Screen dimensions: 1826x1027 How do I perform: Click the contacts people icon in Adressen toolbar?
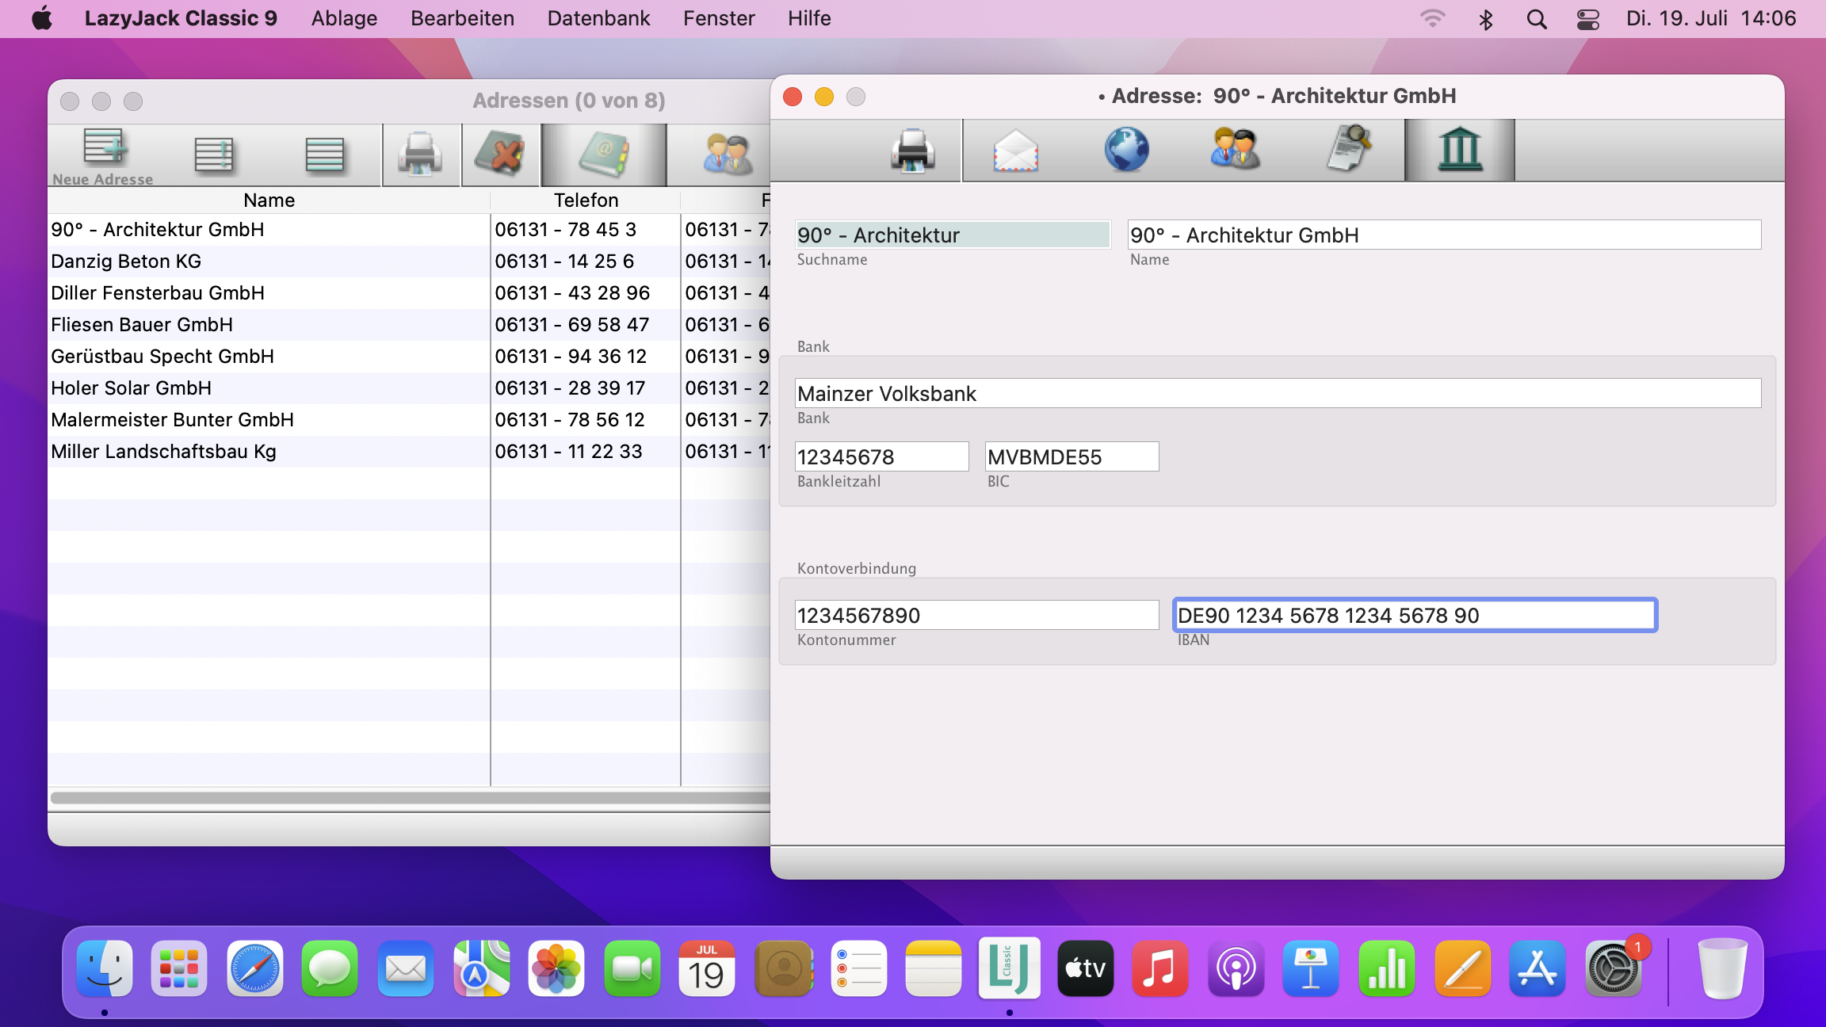tap(727, 154)
